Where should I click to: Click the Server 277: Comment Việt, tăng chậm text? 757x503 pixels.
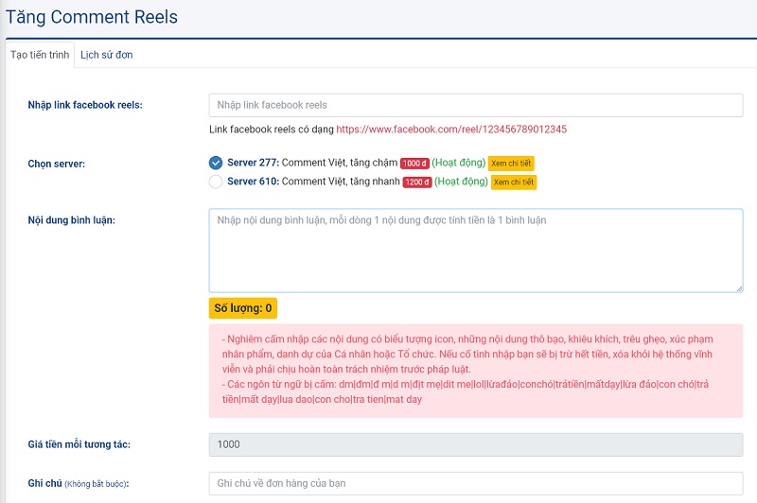(312, 163)
